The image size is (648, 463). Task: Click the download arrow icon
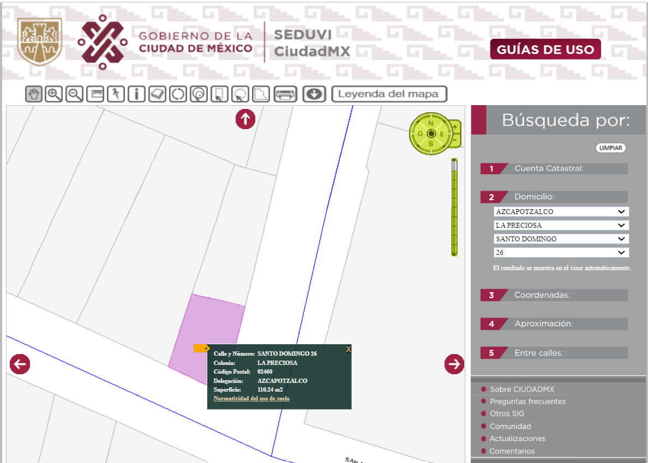(314, 94)
